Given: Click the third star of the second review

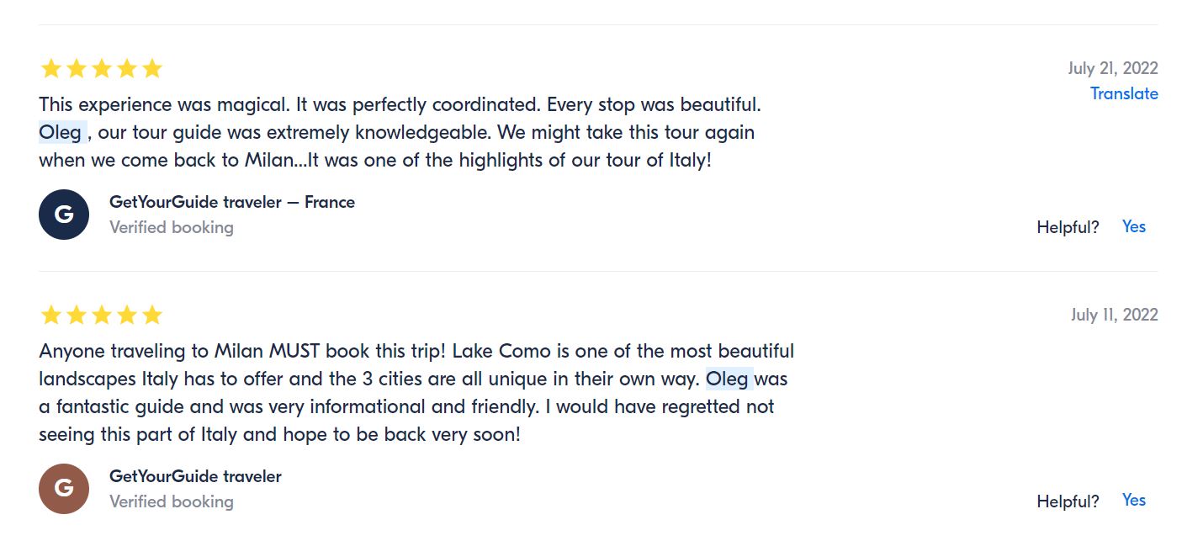Looking at the screenshot, I should [102, 316].
